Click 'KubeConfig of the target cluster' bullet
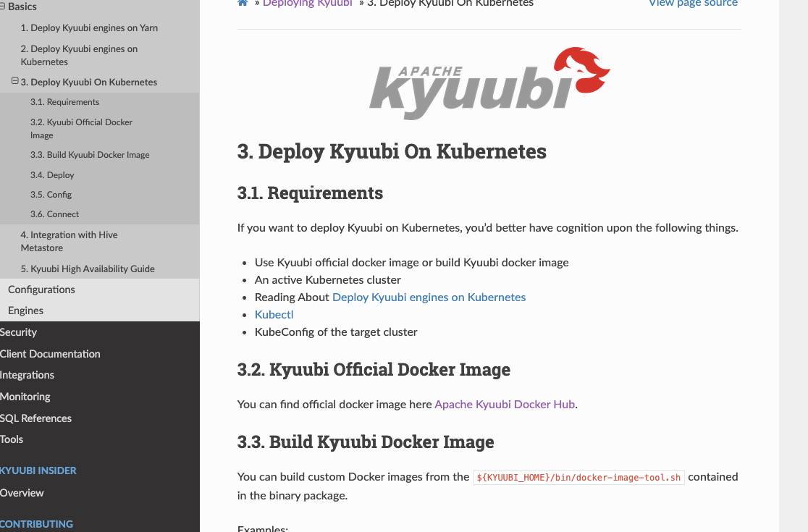Screen dimensions: 808x532 pos(336,332)
